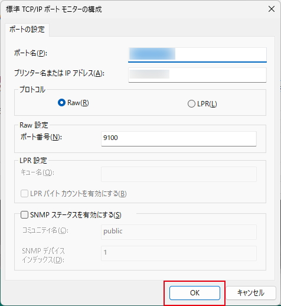Image resolution: width=281 pixels, height=306 pixels.
Task: Click the Raw 設定 group heading
Action: 34,125
